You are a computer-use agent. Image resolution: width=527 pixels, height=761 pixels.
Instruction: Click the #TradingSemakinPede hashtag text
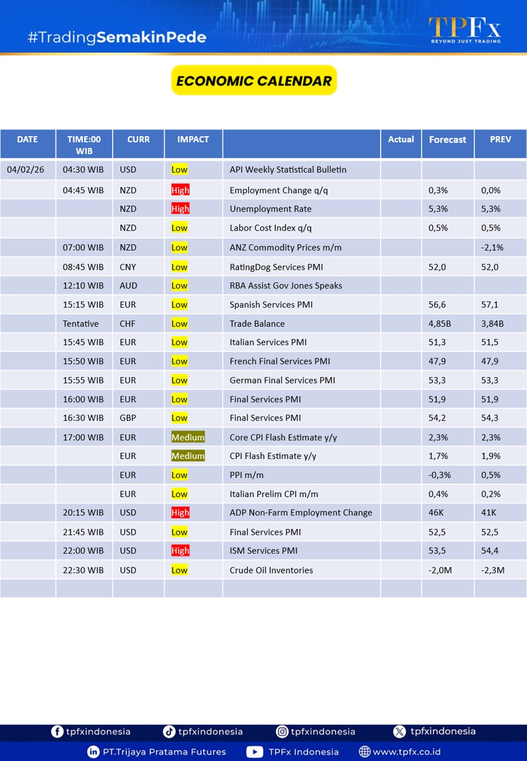pyautogui.click(x=117, y=37)
